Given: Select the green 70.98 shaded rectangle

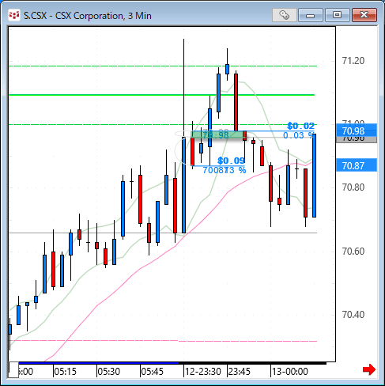Looking at the screenshot, I should 217,134.
